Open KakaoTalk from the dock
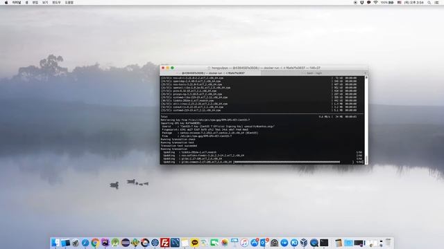The height and width of the screenshot is (249, 444). point(195,243)
